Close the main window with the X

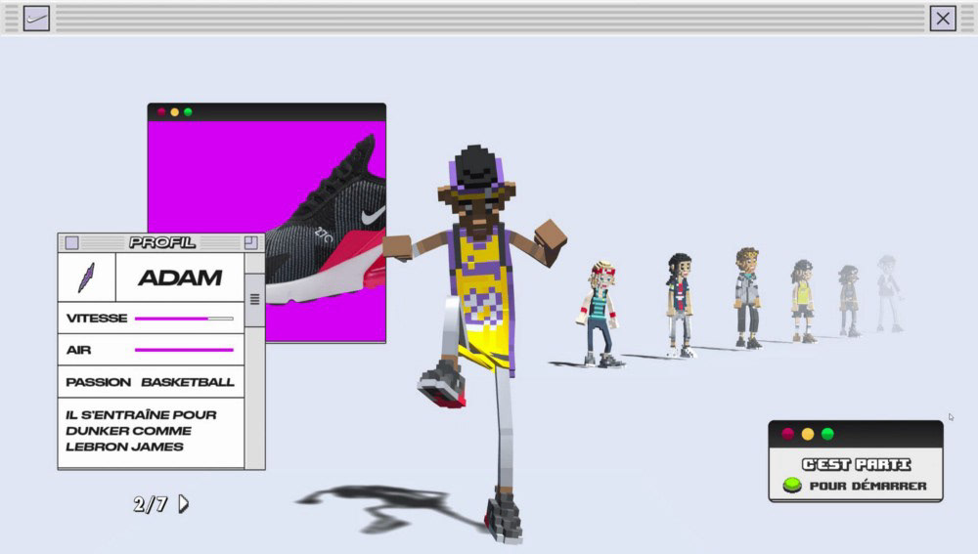943,18
